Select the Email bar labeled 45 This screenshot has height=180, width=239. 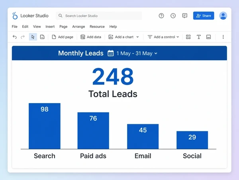click(143, 137)
